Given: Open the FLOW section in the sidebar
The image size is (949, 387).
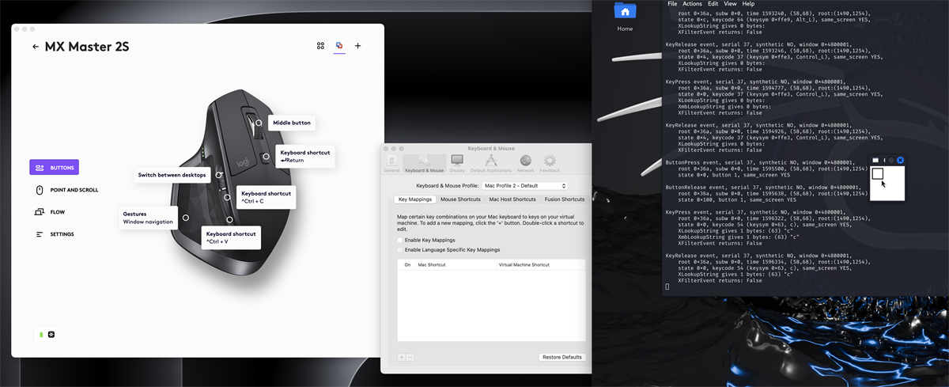Looking at the screenshot, I should pos(50,212).
